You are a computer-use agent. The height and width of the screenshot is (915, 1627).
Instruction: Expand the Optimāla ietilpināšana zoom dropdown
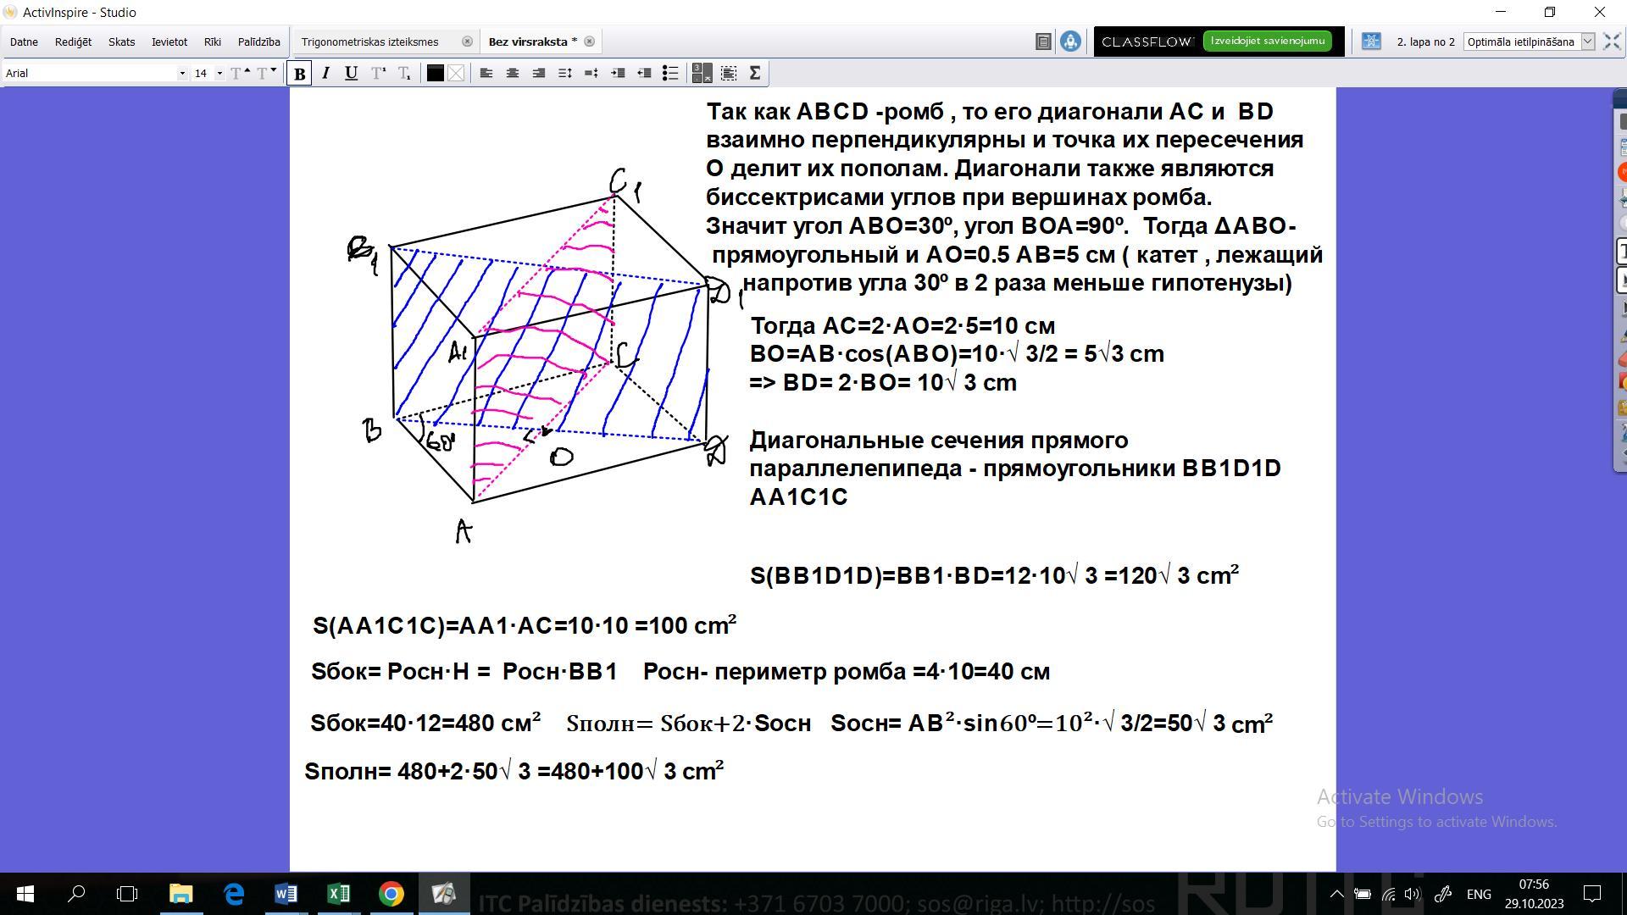(x=1588, y=42)
